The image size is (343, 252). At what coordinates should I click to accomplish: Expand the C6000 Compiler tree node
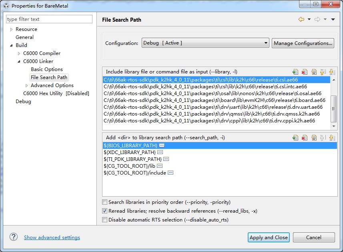coord(19,53)
